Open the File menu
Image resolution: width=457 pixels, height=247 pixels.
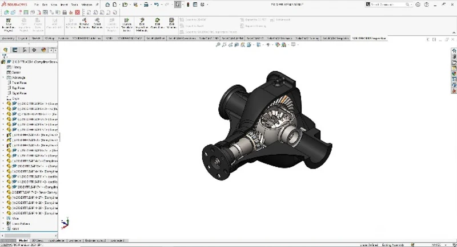pyautogui.click(x=37, y=5)
